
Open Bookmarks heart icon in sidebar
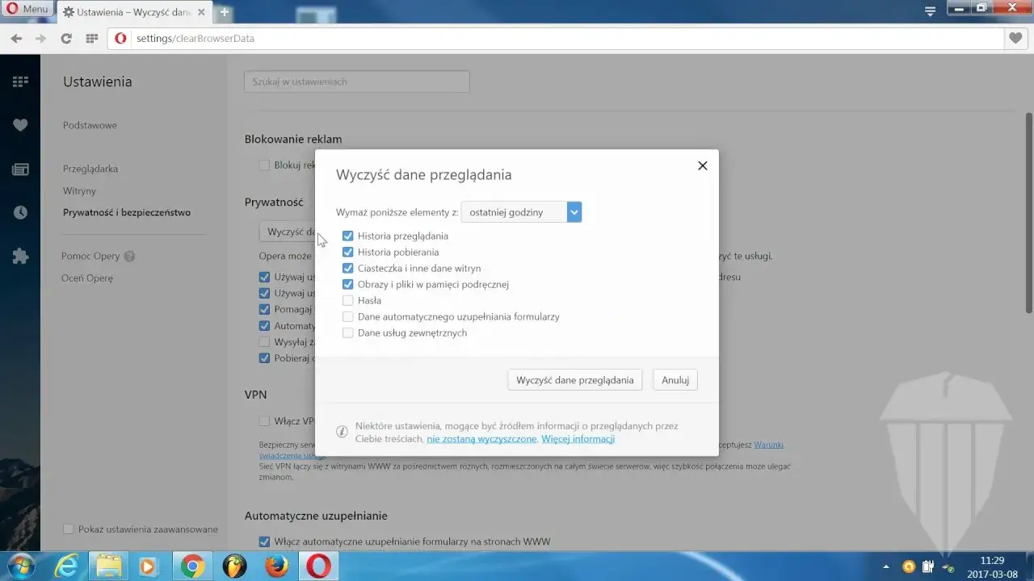click(20, 125)
